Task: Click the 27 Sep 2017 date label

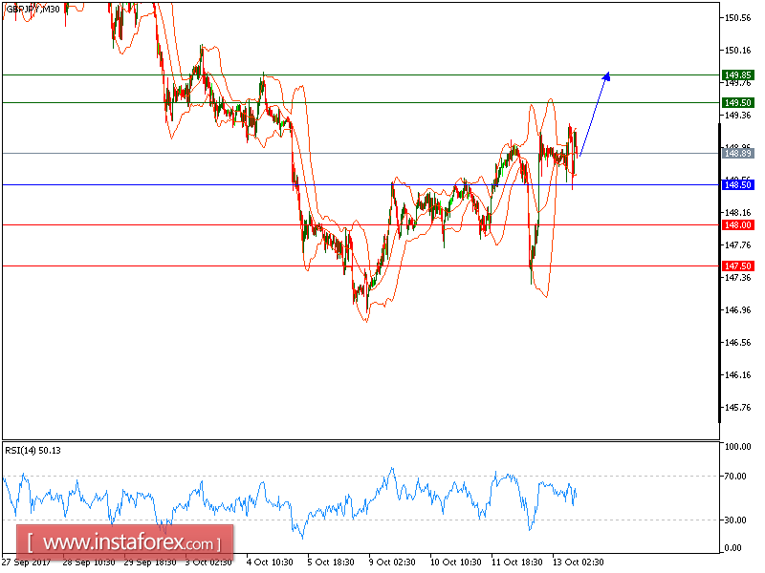Action: [29, 563]
